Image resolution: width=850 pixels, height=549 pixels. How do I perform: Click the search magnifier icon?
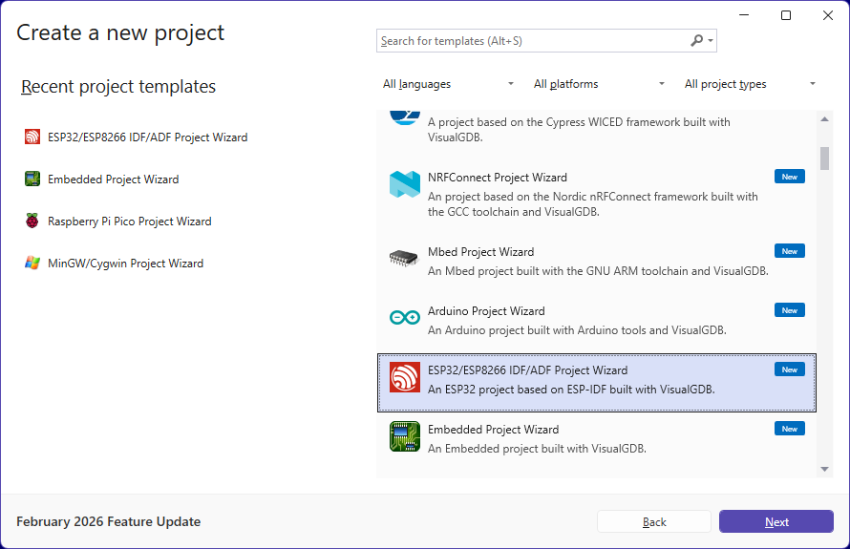click(x=697, y=41)
